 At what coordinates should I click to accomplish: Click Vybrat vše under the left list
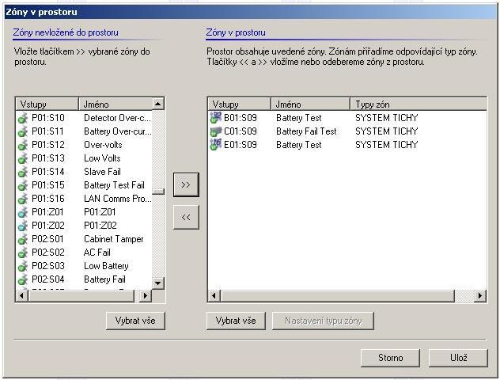pos(135,321)
